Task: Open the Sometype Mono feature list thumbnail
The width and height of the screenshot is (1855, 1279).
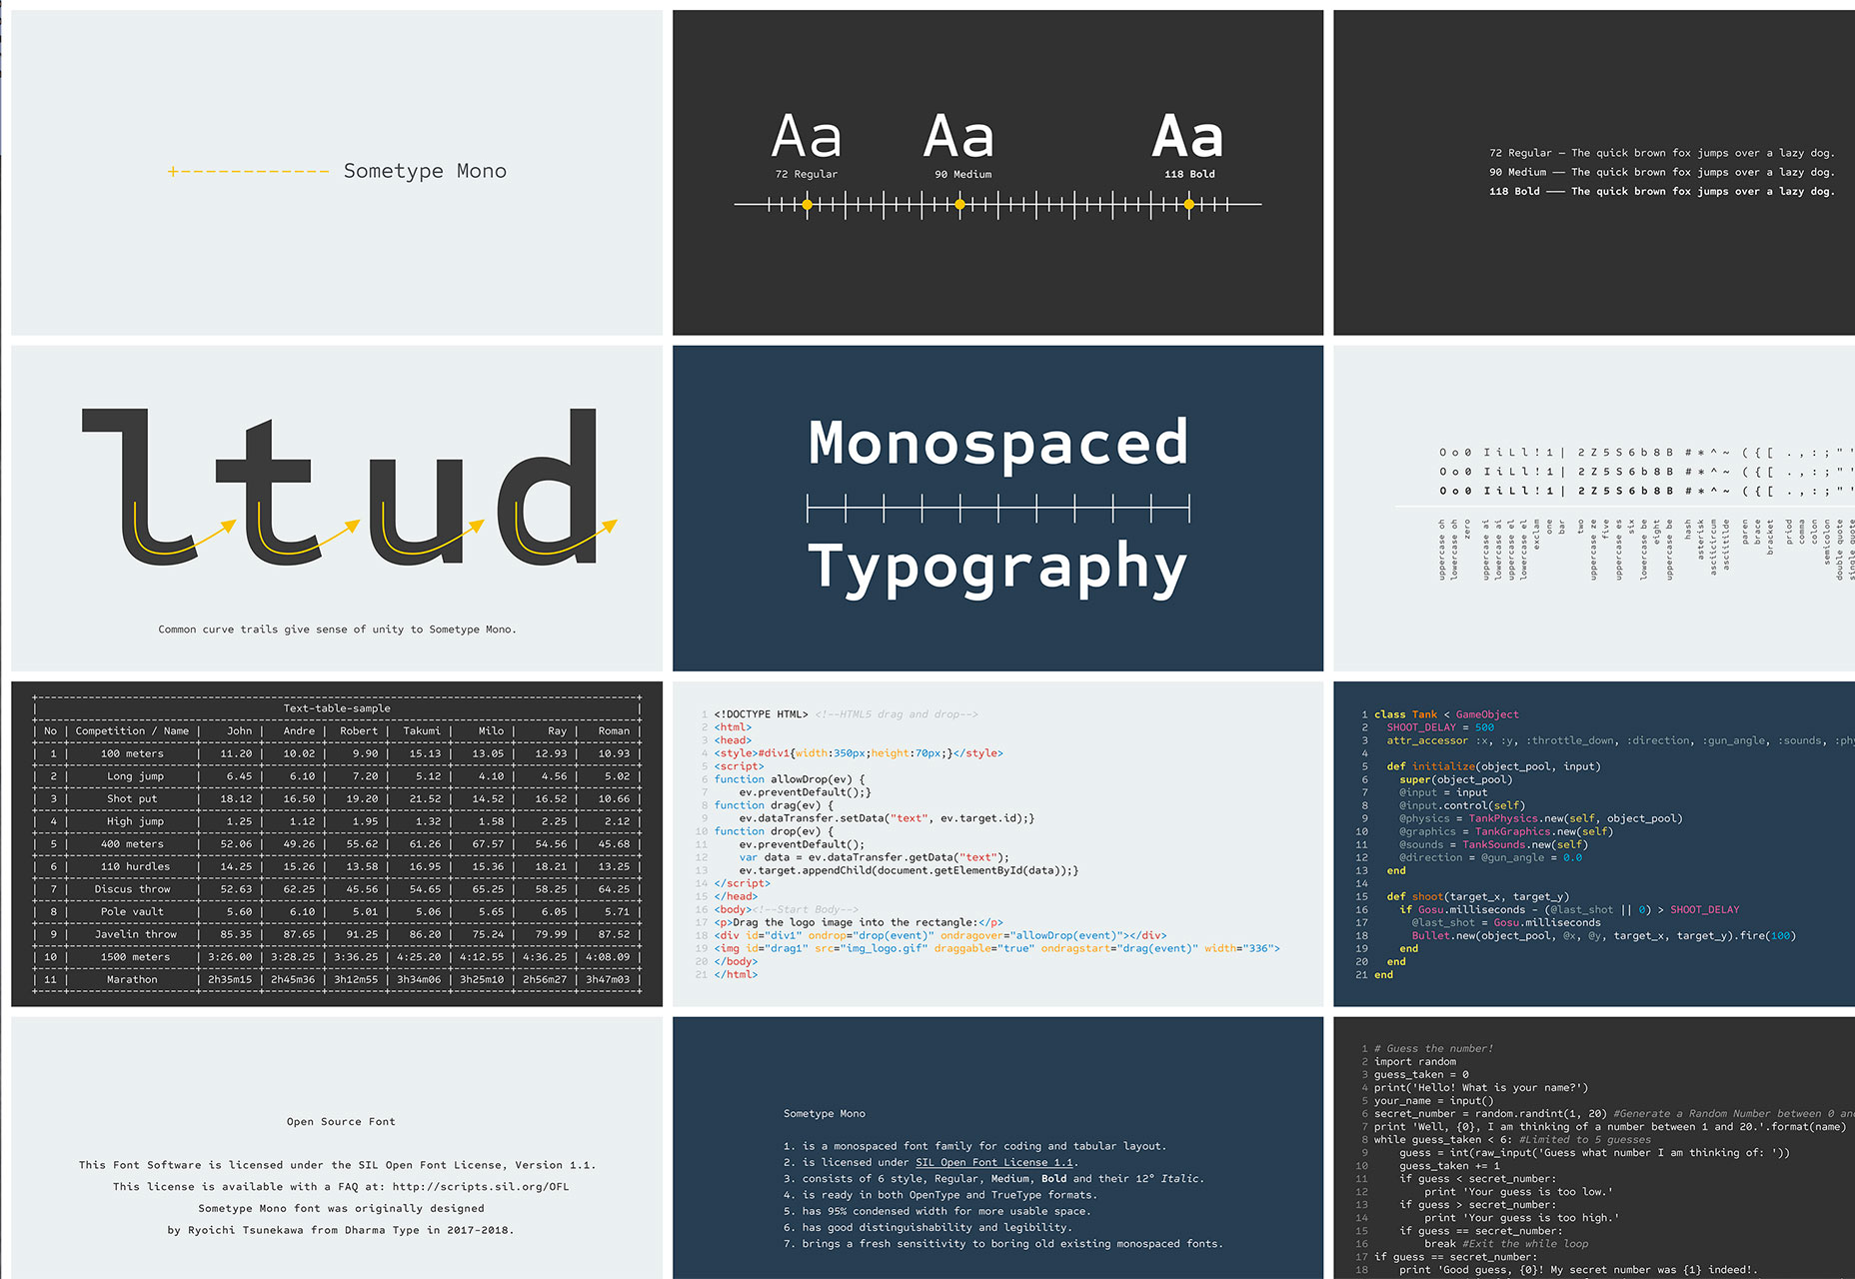Action: pos(997,1148)
